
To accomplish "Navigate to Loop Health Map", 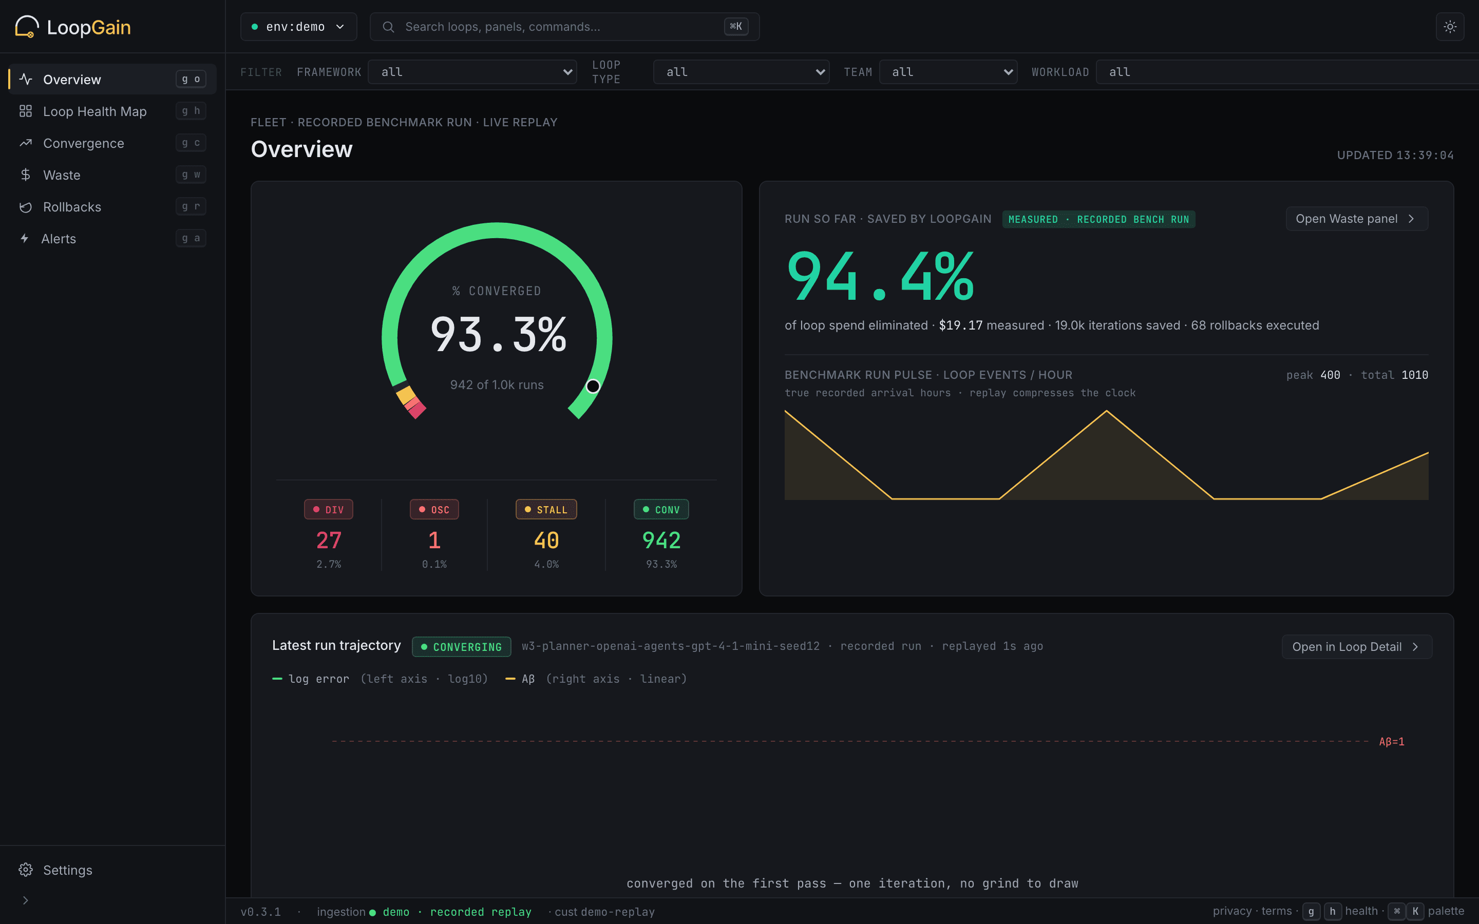I will coord(112,110).
